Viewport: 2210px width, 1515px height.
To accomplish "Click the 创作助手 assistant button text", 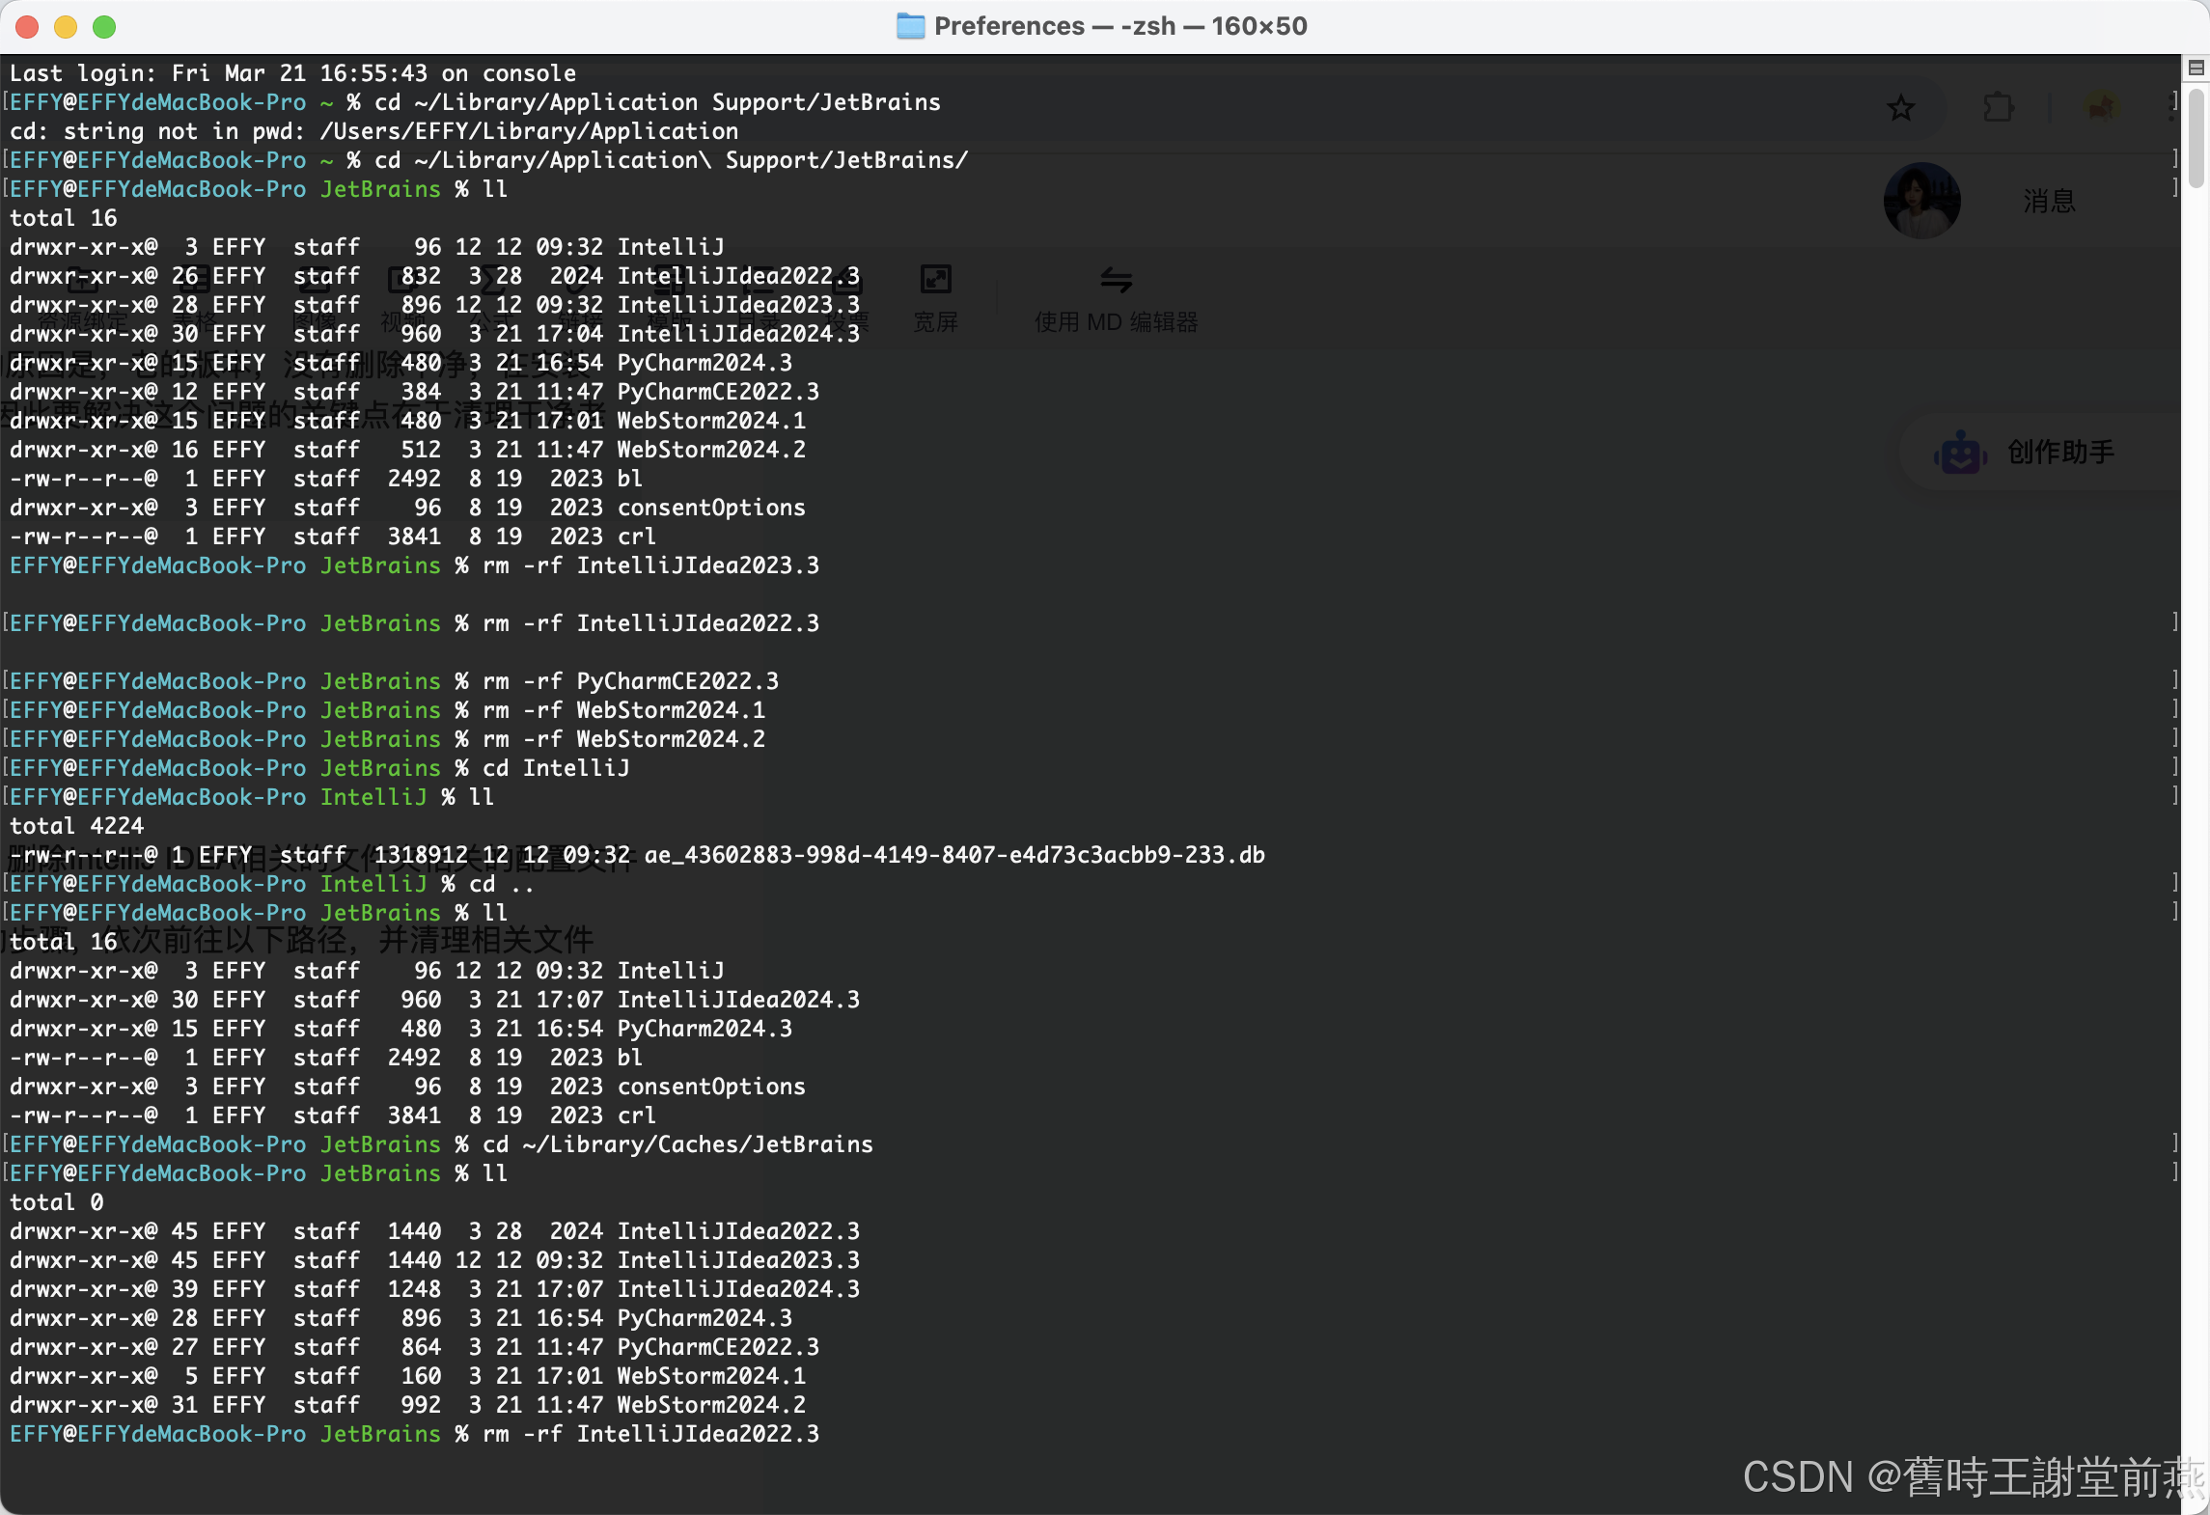I will coord(2060,452).
